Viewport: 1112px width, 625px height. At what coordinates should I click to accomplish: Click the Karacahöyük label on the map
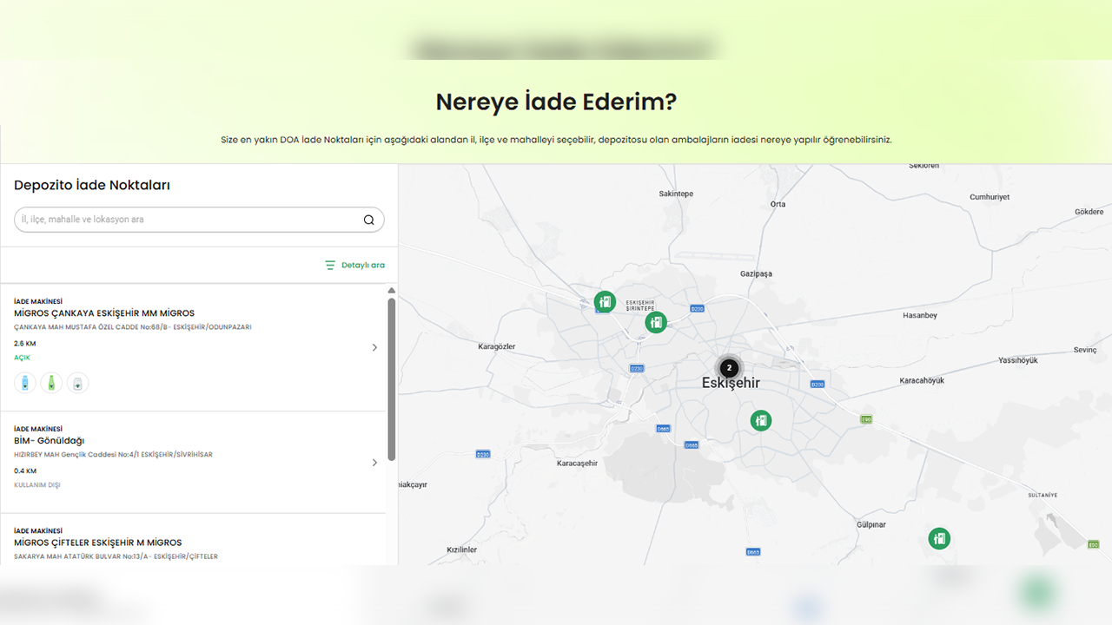point(922,380)
